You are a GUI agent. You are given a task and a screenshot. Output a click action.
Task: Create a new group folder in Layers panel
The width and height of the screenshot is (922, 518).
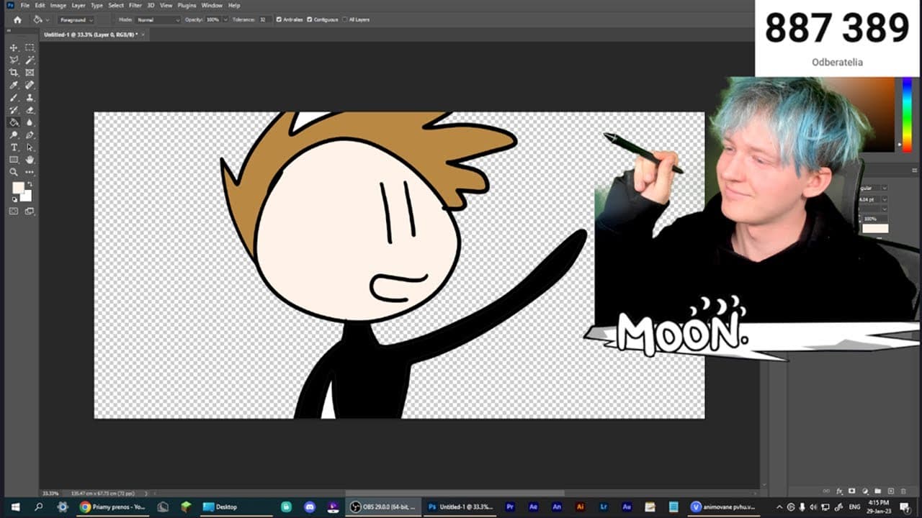(x=877, y=491)
